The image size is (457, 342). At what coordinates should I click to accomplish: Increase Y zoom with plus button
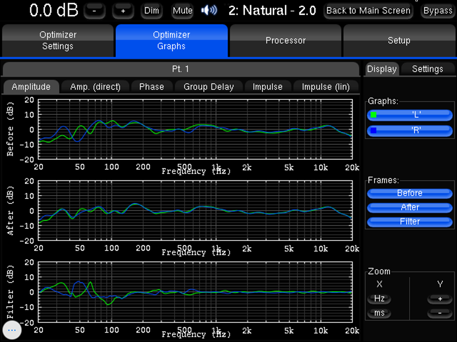click(x=440, y=299)
